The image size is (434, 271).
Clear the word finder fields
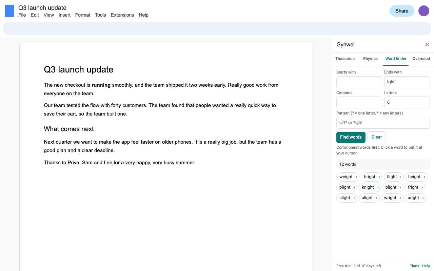(x=377, y=137)
